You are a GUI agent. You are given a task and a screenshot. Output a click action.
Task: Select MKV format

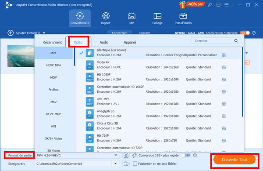tap(53, 102)
